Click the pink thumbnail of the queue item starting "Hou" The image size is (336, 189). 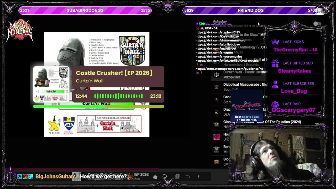click(216, 137)
